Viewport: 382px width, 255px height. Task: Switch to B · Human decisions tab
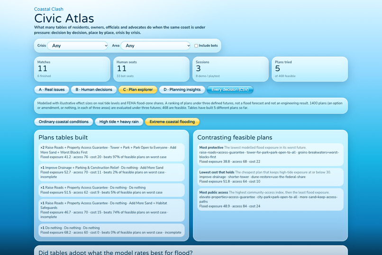tap(94, 90)
